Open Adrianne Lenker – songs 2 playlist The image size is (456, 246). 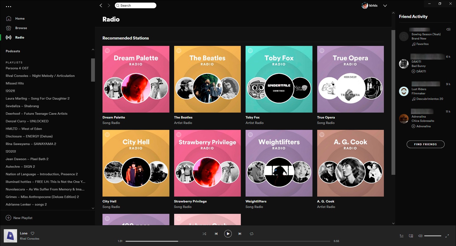(26, 204)
